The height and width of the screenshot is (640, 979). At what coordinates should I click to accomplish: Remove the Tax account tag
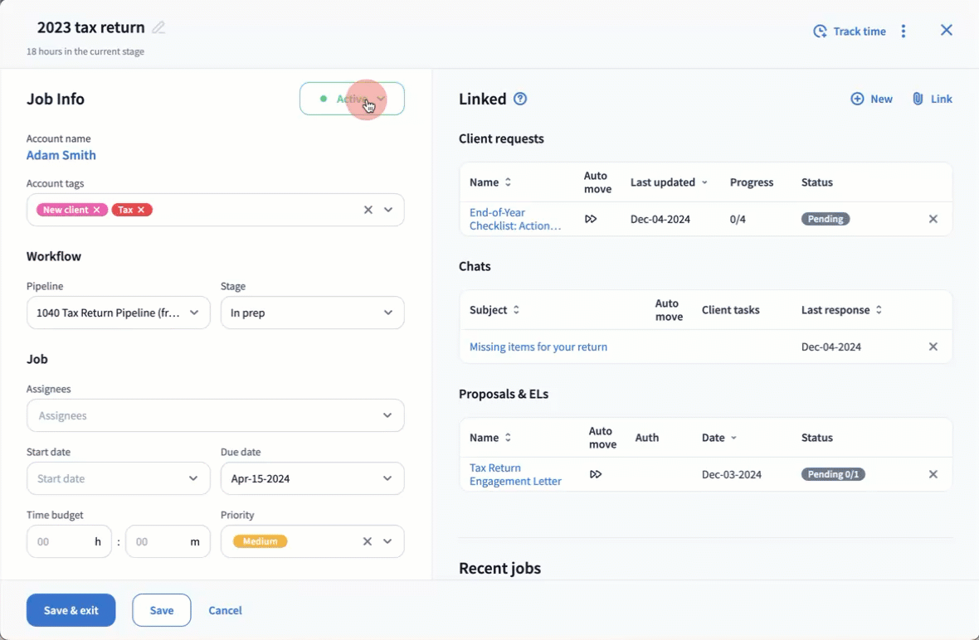(141, 210)
